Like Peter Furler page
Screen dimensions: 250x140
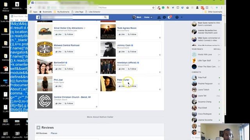pos(121,86)
